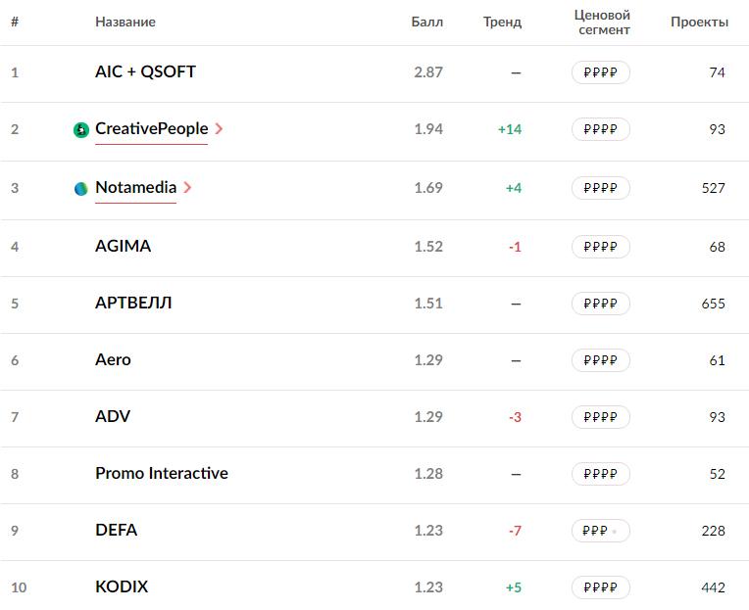Click the price segment badge for DEFA
The height and width of the screenshot is (610, 749).
click(x=600, y=531)
